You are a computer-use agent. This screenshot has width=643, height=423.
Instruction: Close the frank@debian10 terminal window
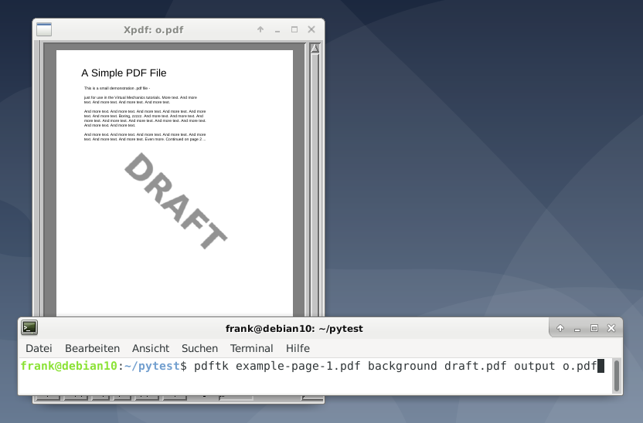click(x=611, y=328)
